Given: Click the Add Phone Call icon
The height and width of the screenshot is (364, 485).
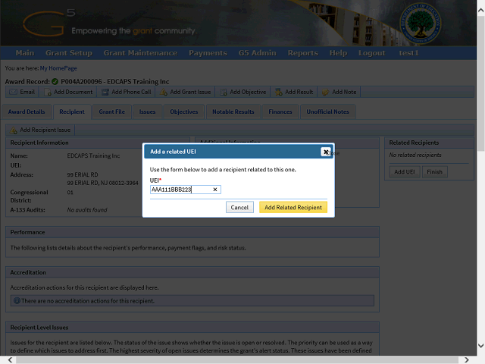Looking at the screenshot, I should pos(105,92).
